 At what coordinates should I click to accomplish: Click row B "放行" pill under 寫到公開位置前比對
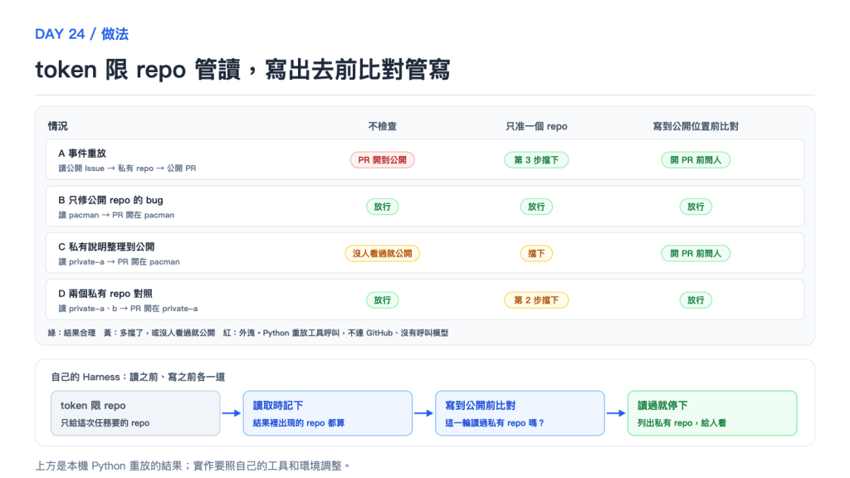696,207
